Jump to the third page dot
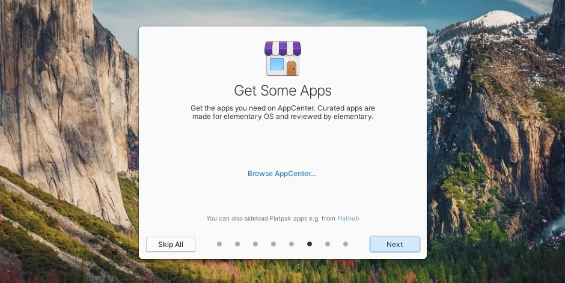 point(255,244)
